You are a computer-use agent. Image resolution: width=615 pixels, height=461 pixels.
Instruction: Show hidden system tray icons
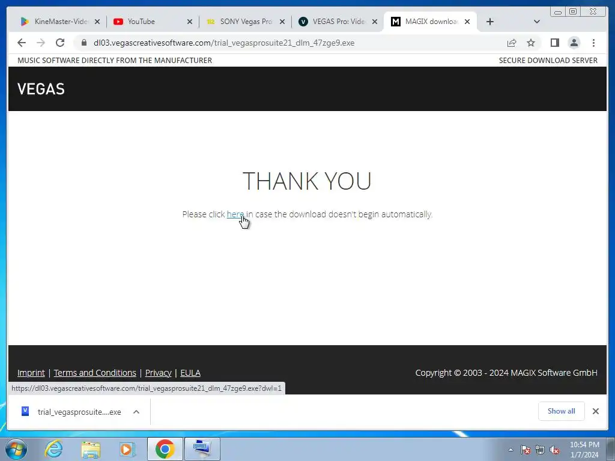(510, 450)
